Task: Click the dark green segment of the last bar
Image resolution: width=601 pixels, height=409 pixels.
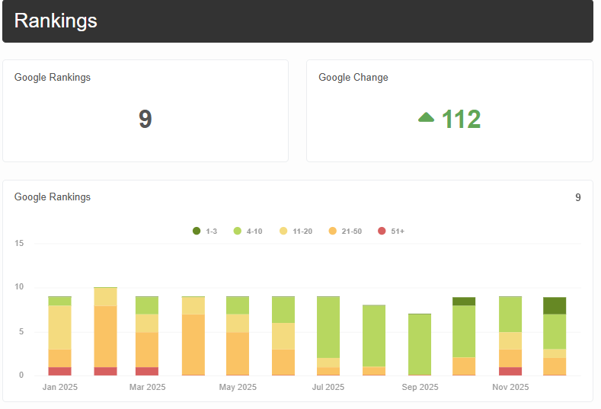Action: [x=555, y=305]
